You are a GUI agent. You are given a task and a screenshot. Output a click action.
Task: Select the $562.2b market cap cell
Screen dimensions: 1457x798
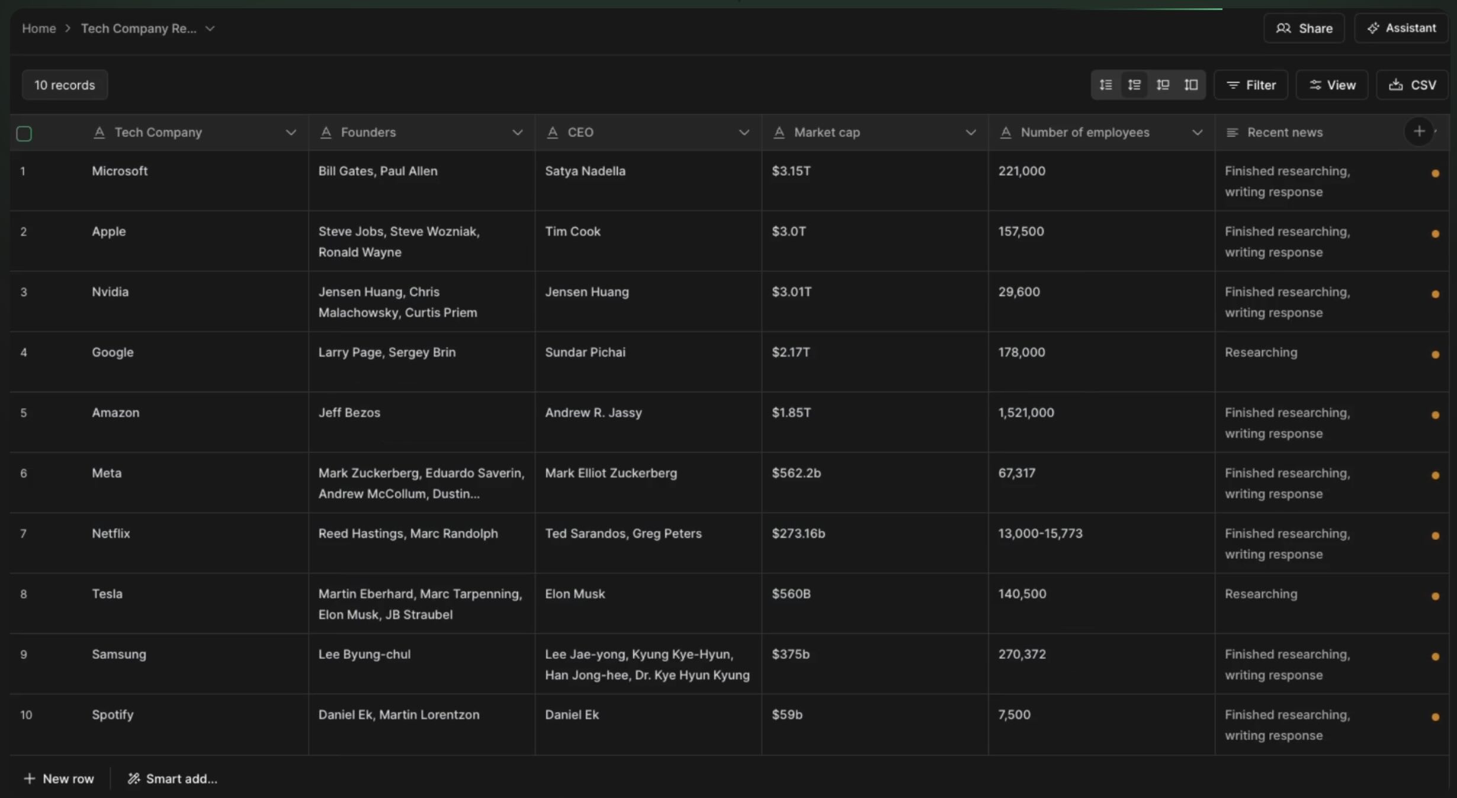point(875,483)
